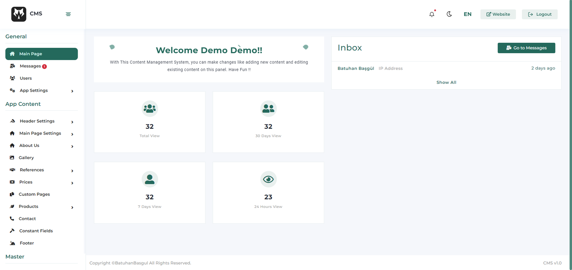Viewport: 572px width, 270px height.
Task: Collapse sidebar using the hamburger menu icon
Action: [68, 14]
